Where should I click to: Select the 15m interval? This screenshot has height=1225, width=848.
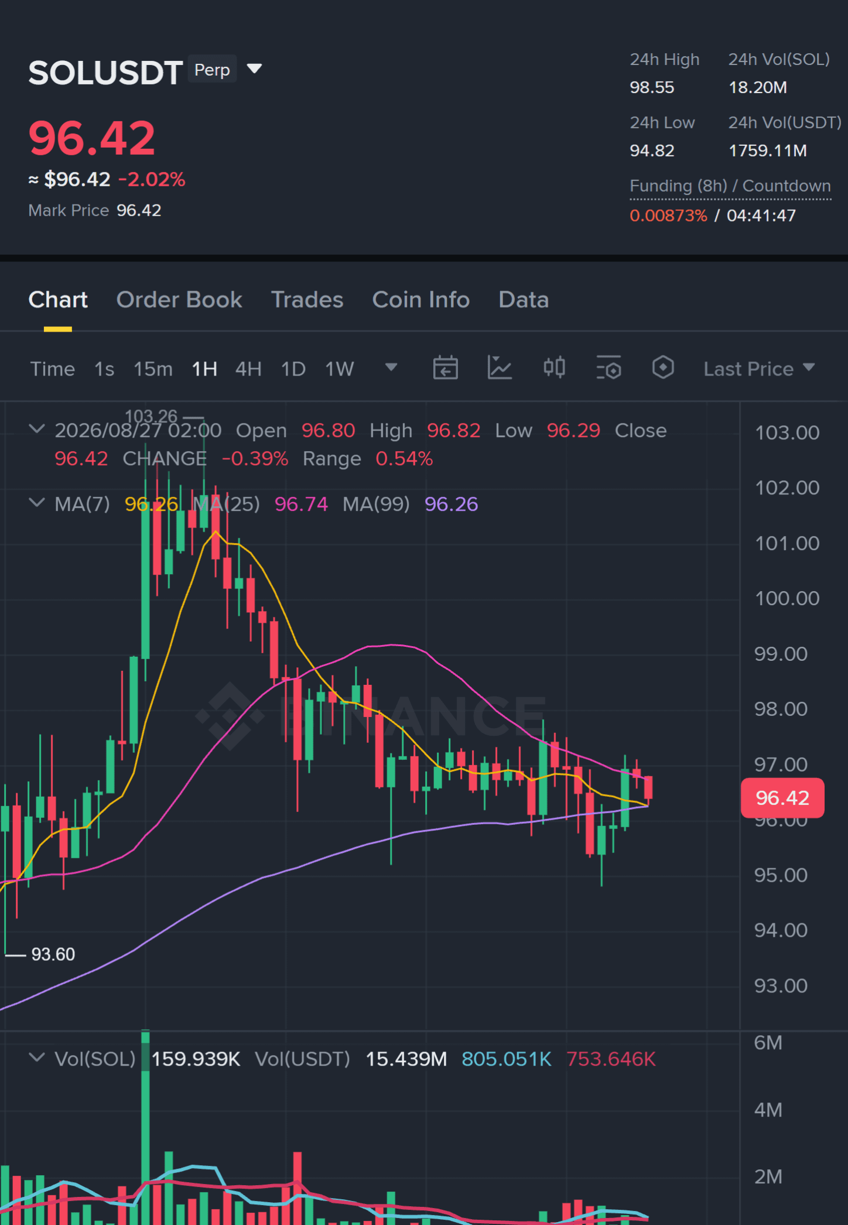point(153,368)
